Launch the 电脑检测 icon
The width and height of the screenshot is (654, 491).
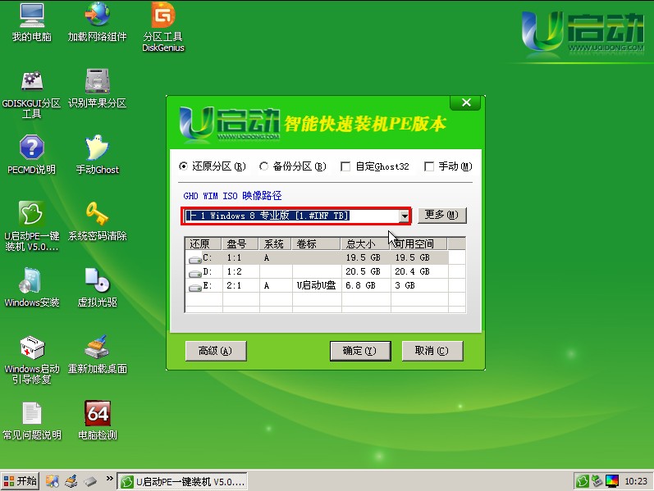[x=97, y=421]
